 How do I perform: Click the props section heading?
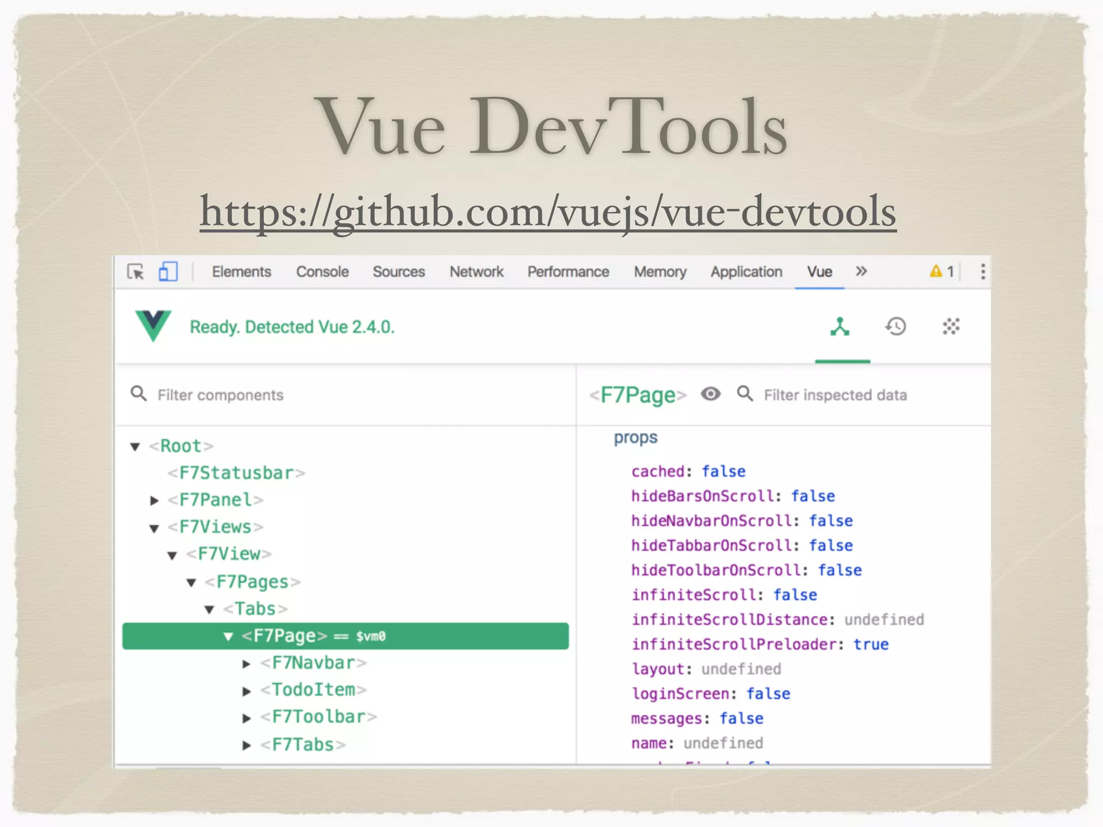tap(636, 438)
